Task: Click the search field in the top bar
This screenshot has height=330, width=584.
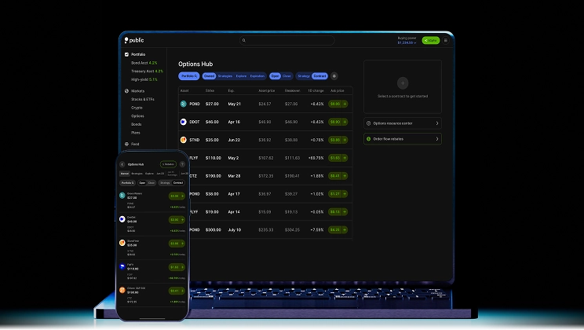Action: coord(287,40)
